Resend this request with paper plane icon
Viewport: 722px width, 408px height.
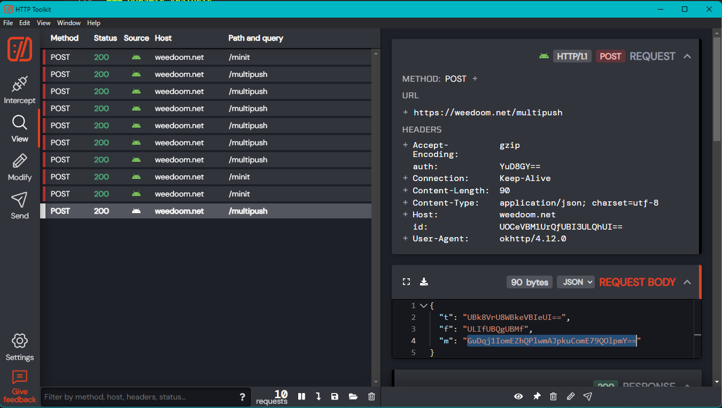[588, 396]
